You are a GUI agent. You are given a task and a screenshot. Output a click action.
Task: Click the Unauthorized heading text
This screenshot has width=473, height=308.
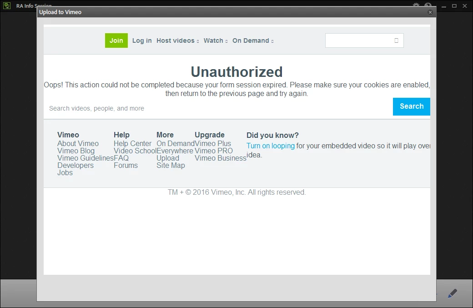pyautogui.click(x=237, y=72)
